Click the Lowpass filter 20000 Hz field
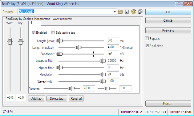194x116 pixels. click(x=113, y=61)
